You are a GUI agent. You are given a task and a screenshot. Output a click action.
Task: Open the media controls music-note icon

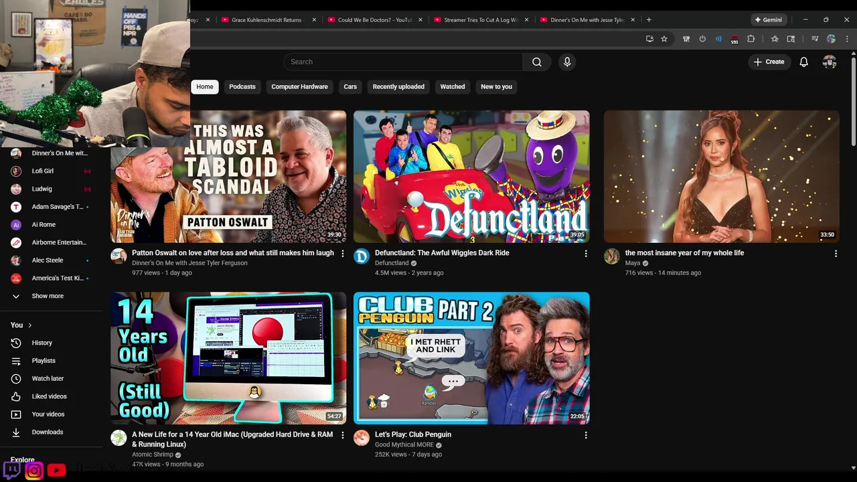tap(815, 39)
